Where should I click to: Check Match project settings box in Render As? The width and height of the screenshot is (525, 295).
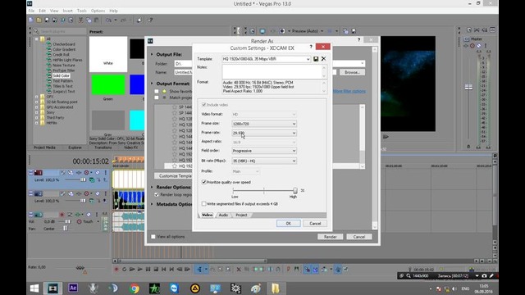click(x=157, y=98)
